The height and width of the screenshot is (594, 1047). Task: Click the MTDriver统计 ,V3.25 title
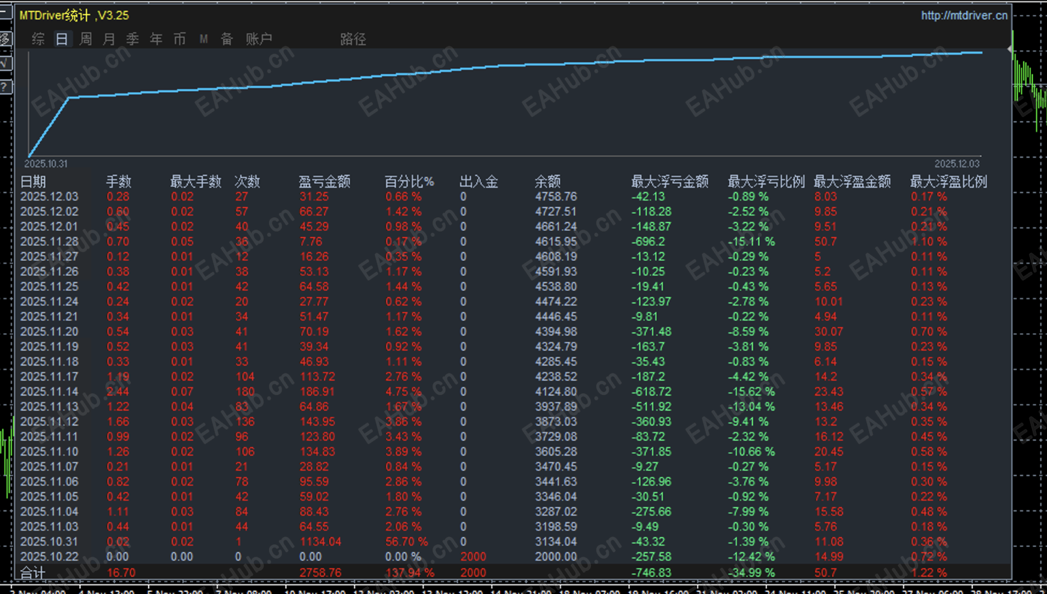[74, 15]
